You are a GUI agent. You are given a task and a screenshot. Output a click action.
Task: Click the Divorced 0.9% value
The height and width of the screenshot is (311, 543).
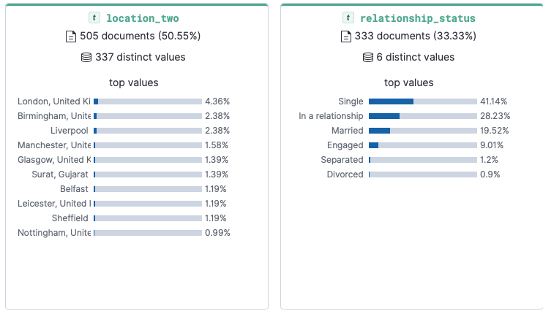point(490,174)
